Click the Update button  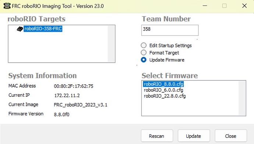(x=194, y=136)
